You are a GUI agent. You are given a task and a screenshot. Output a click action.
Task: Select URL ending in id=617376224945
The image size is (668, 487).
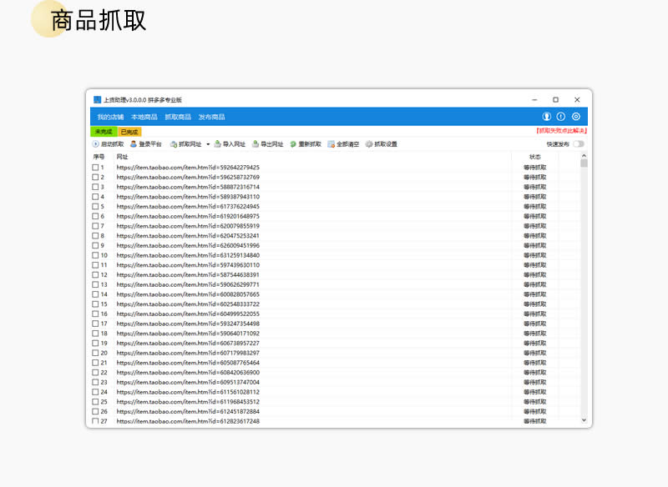pos(188,207)
